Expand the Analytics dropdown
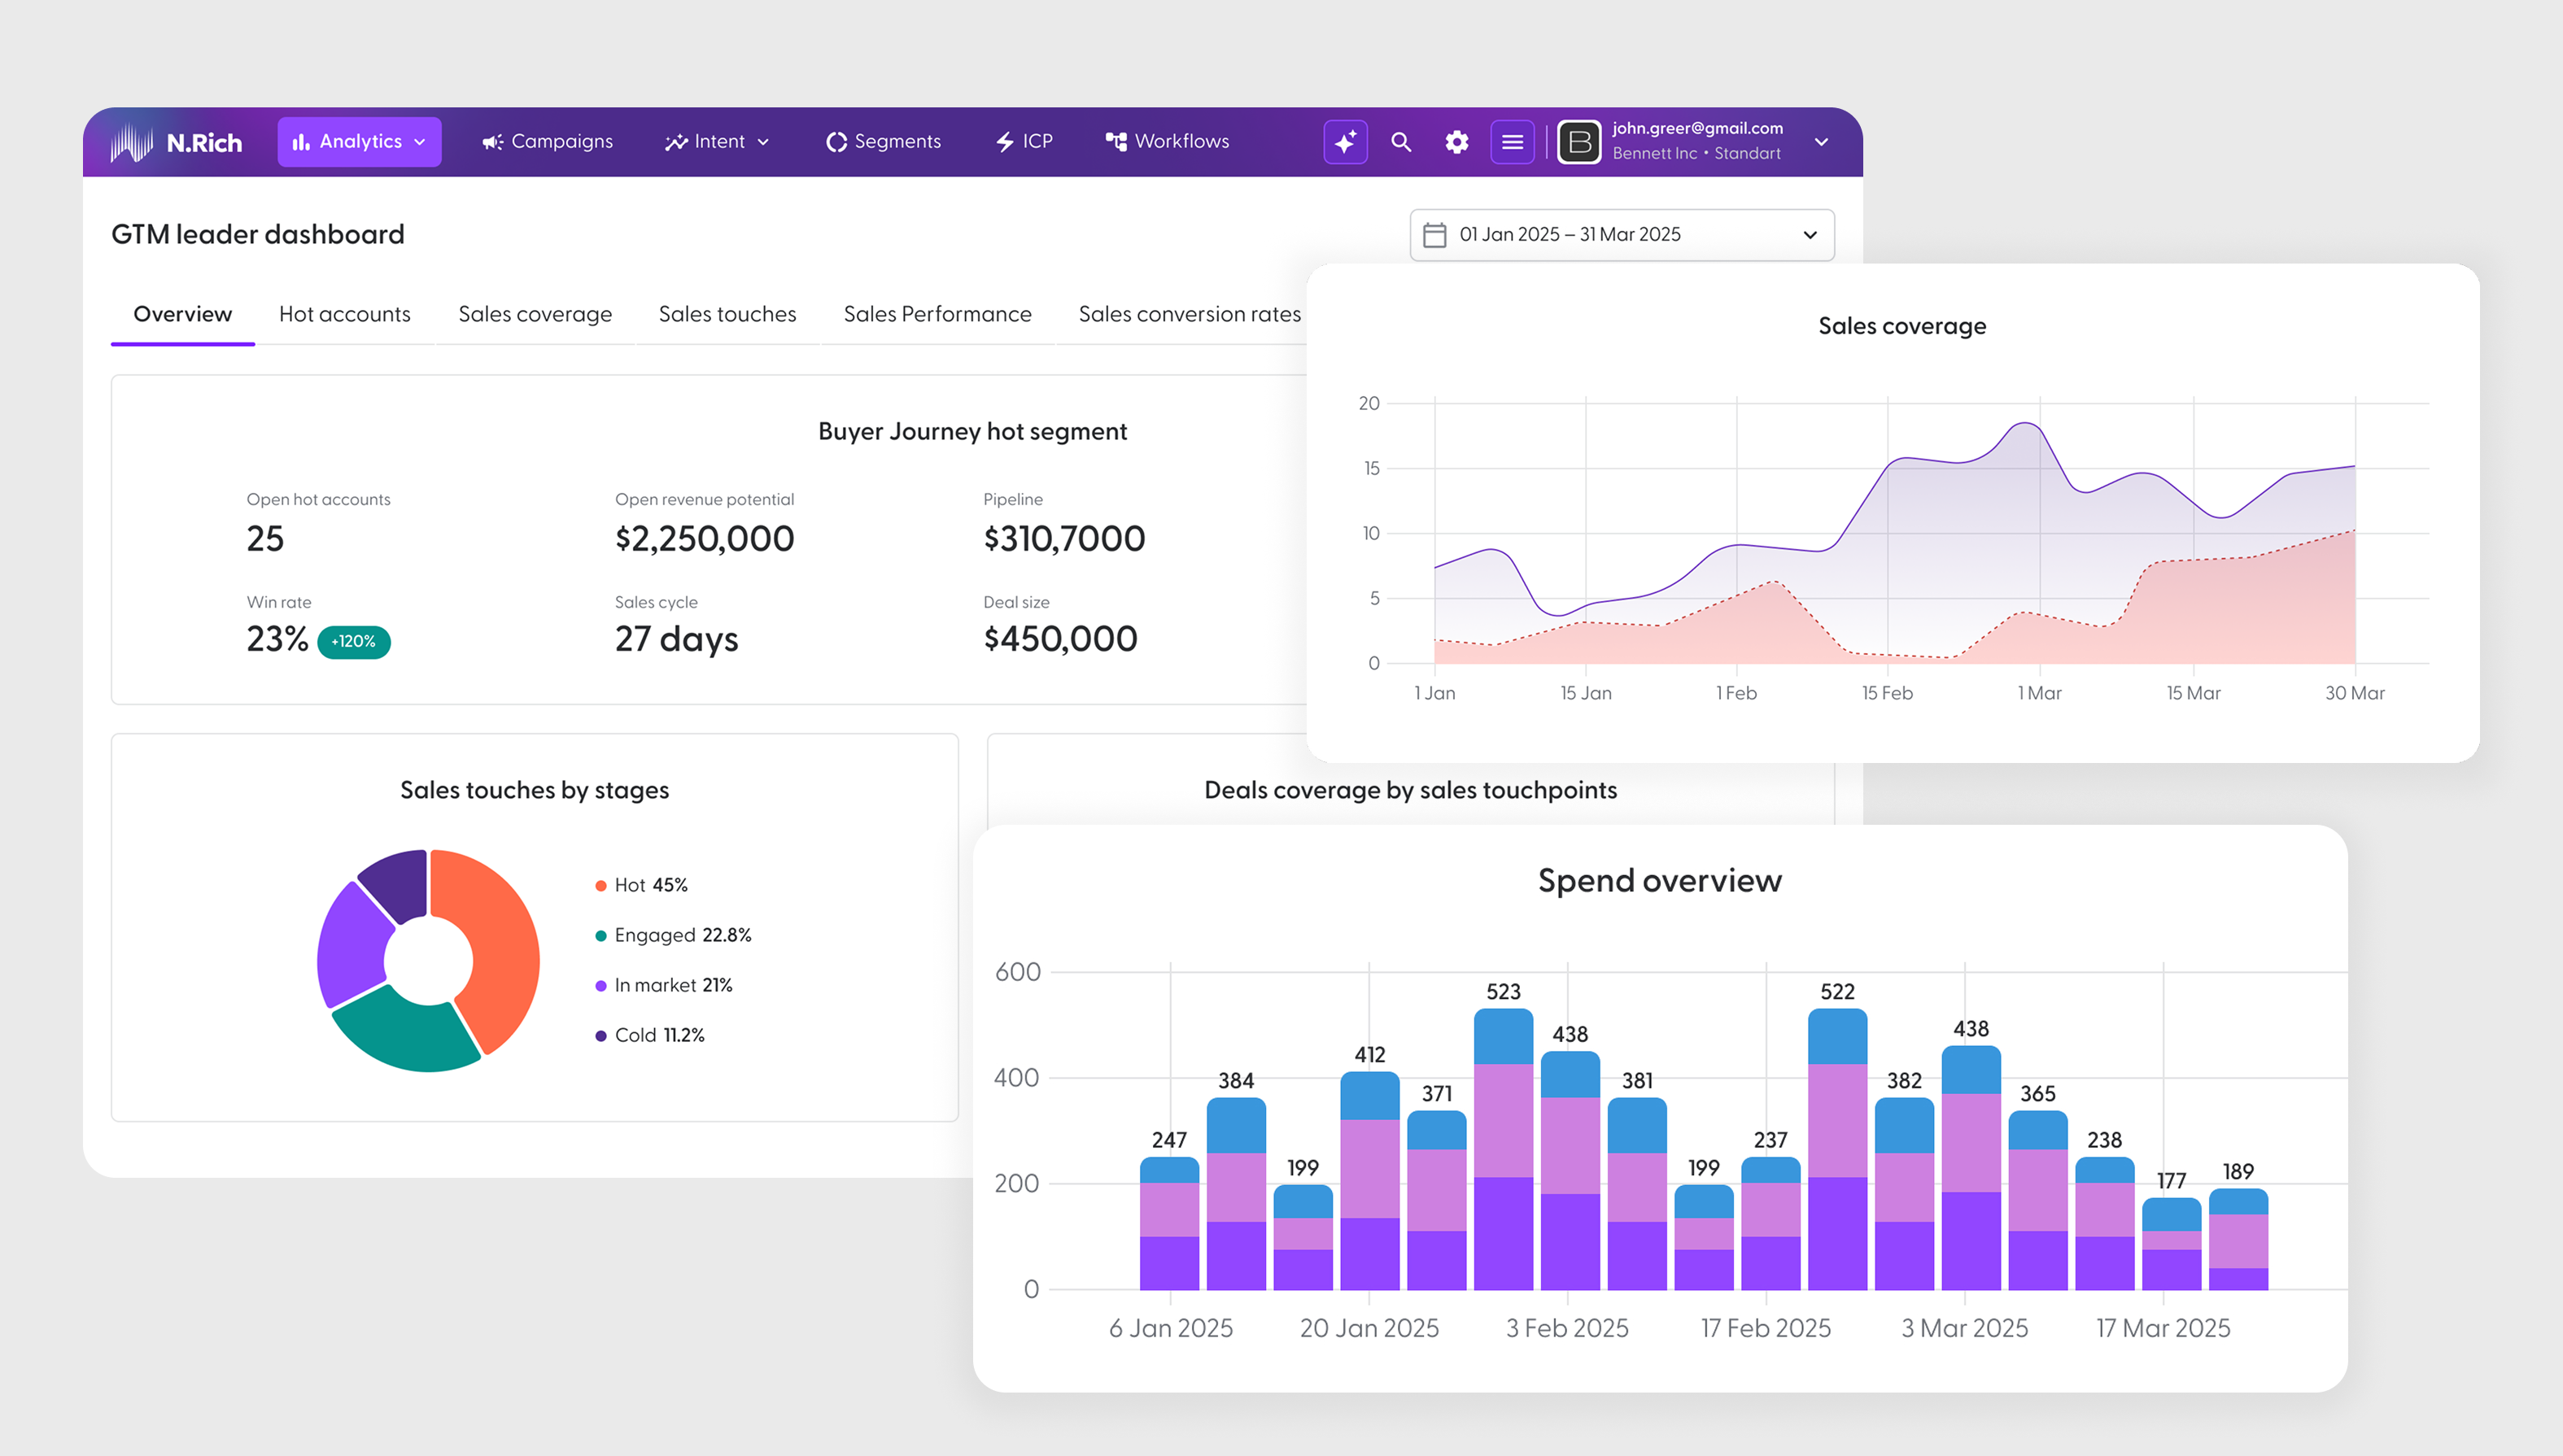Viewport: 2563px width, 1456px height. coord(359,142)
